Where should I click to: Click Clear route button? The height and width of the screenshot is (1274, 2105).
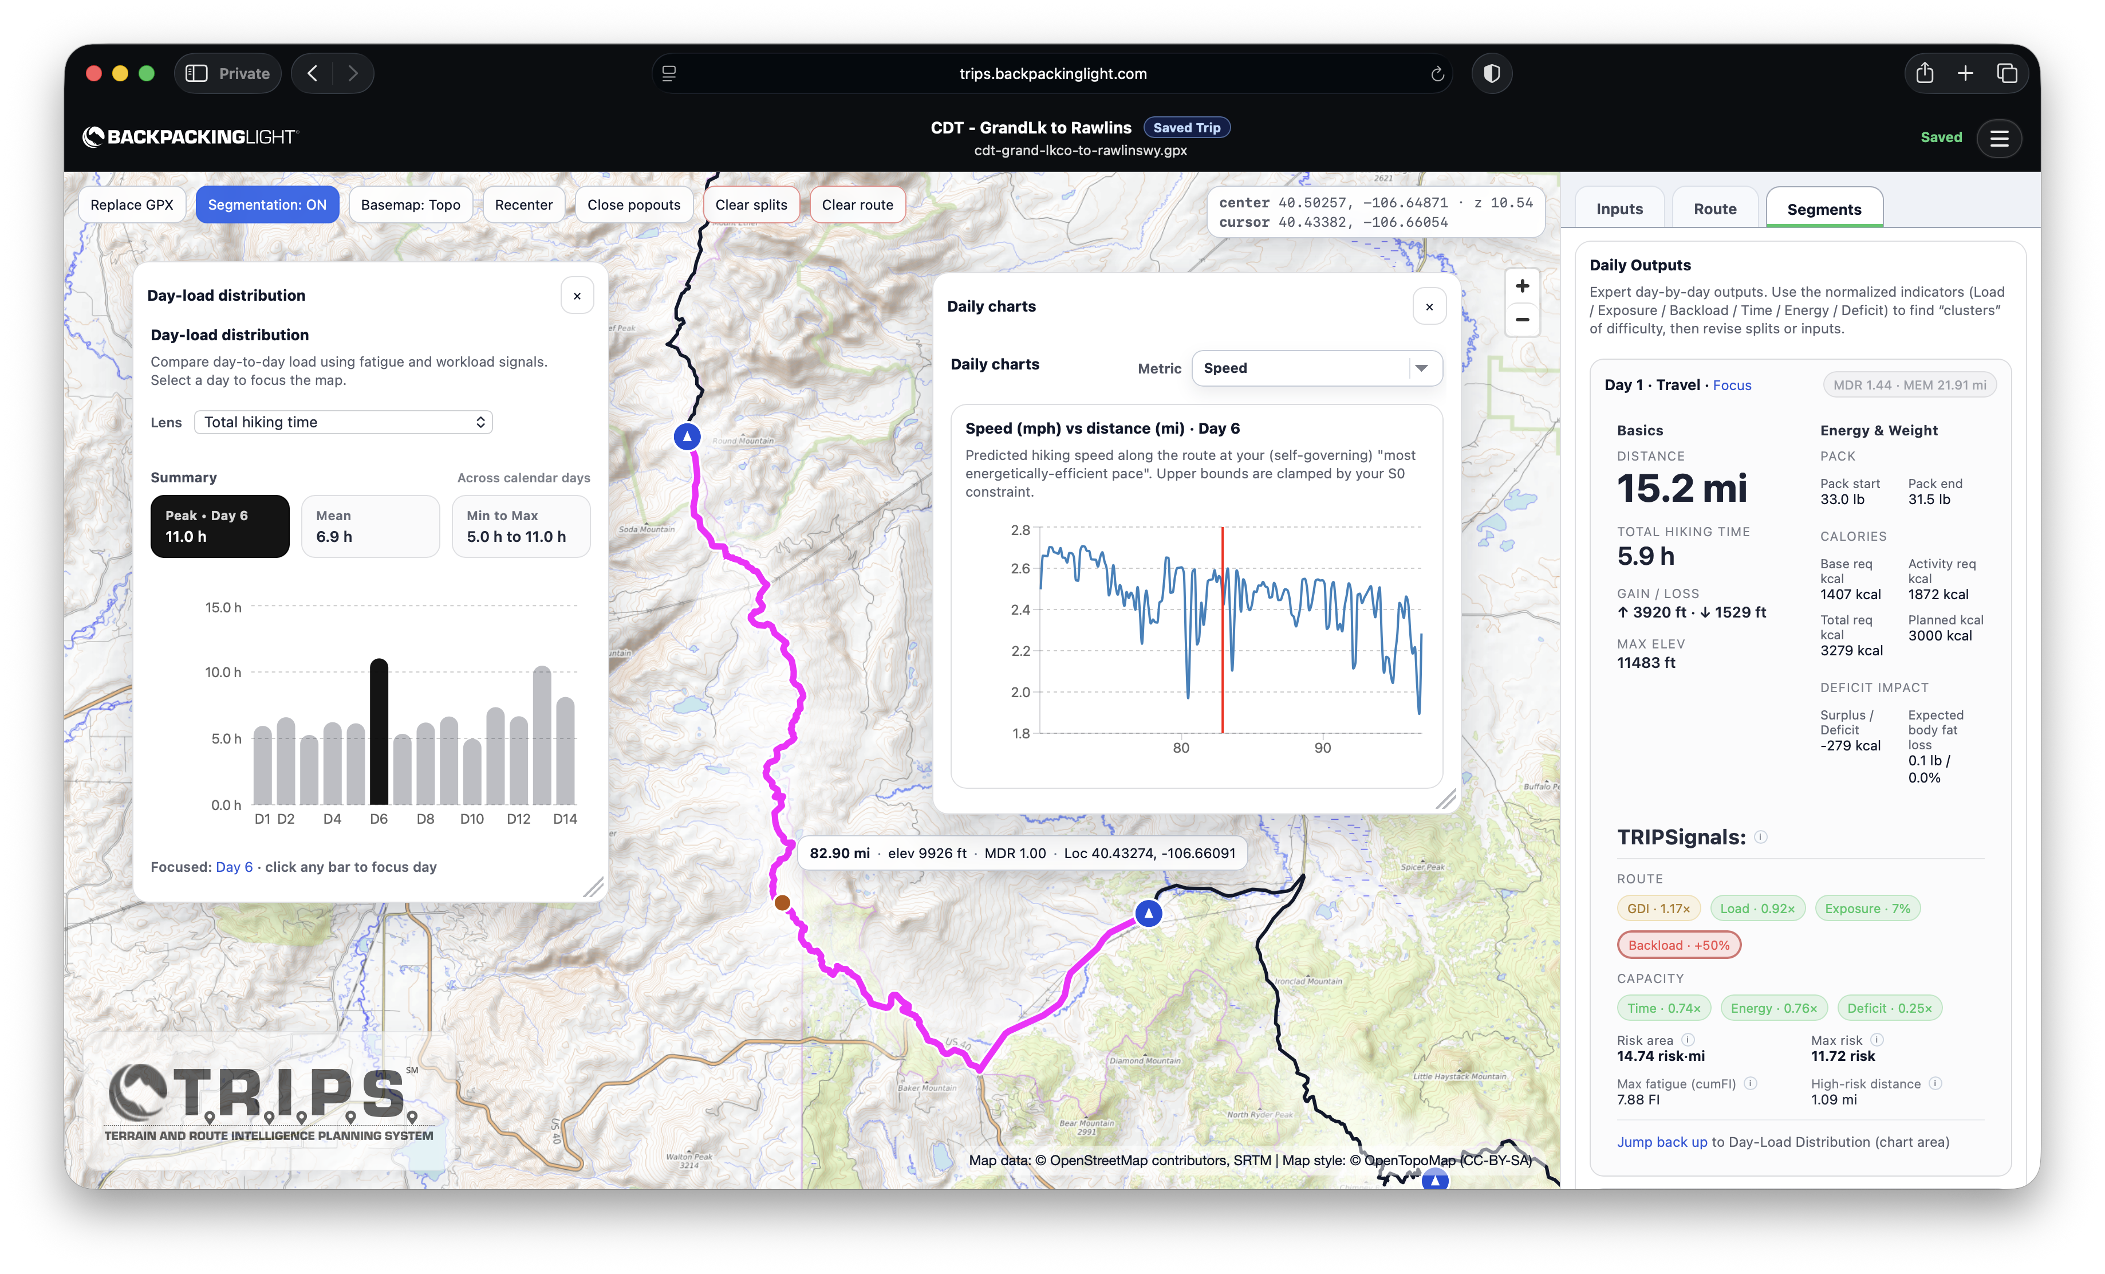click(857, 205)
